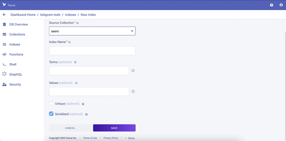Click the add Values plus icon
286x141 pixels.
pyautogui.click(x=133, y=92)
